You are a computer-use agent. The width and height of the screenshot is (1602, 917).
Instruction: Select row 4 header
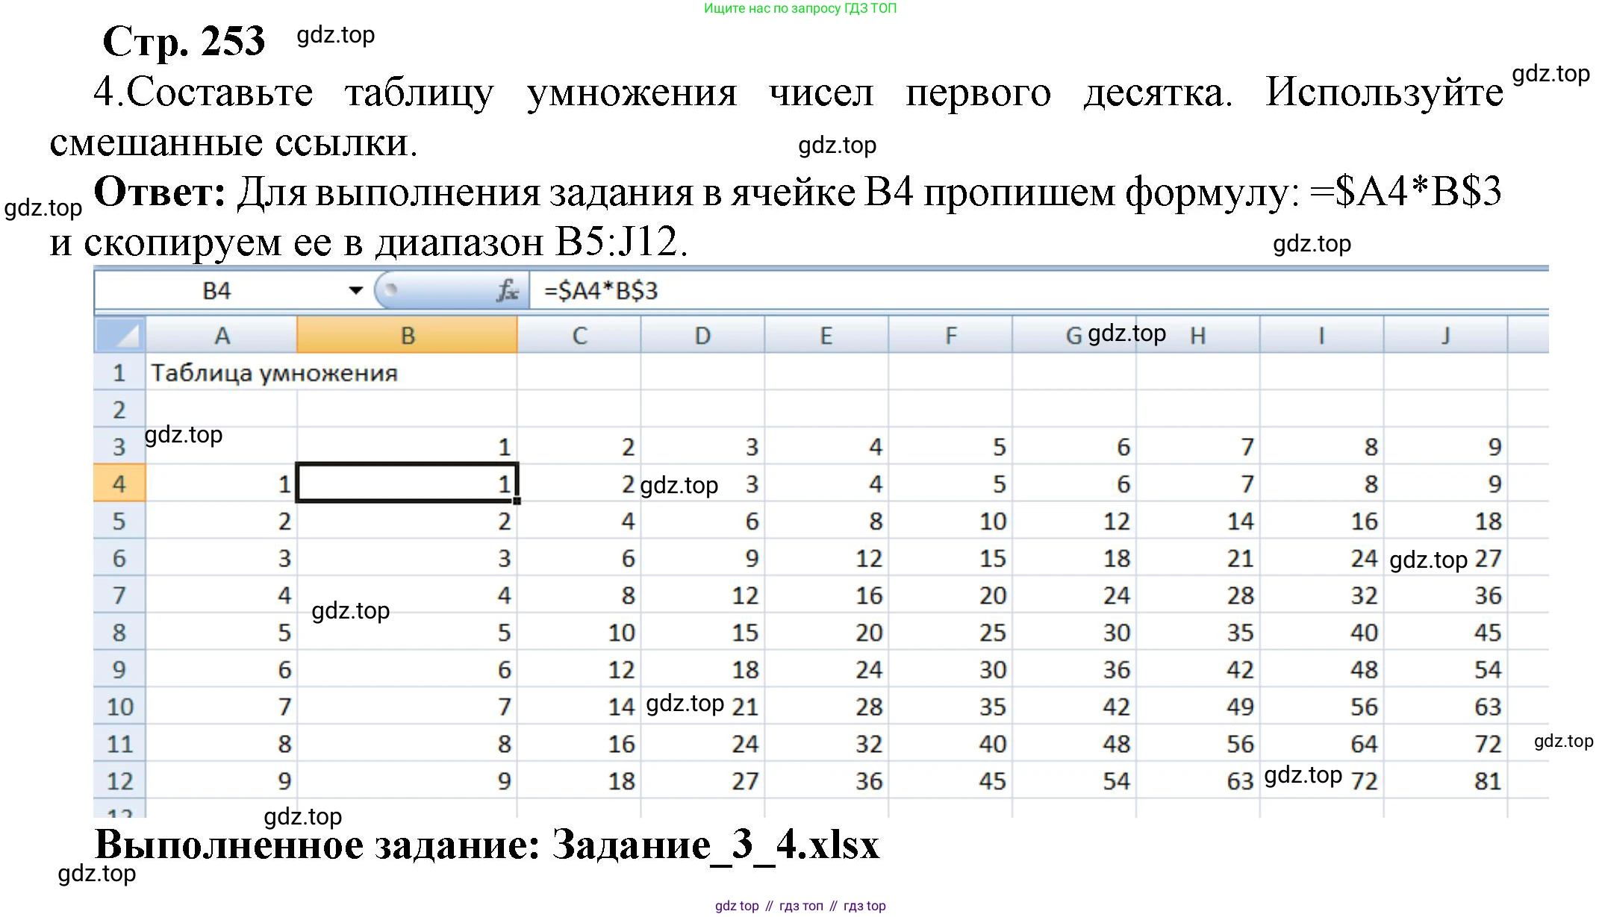point(119,483)
